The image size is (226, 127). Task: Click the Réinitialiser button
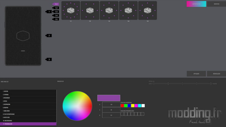click(216, 74)
